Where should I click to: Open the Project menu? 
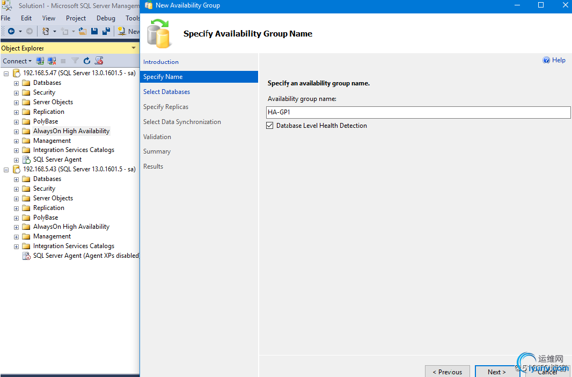[x=76, y=18]
